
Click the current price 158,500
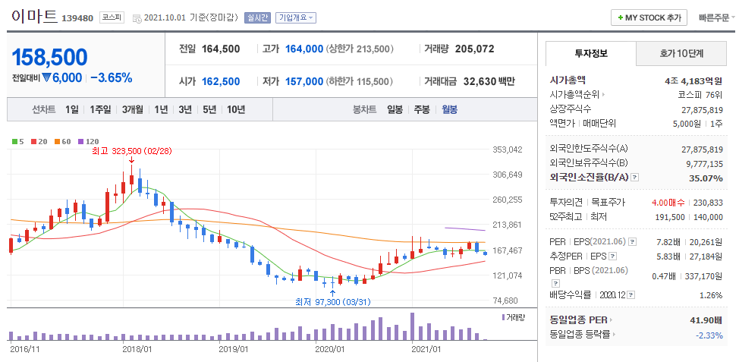(49, 57)
